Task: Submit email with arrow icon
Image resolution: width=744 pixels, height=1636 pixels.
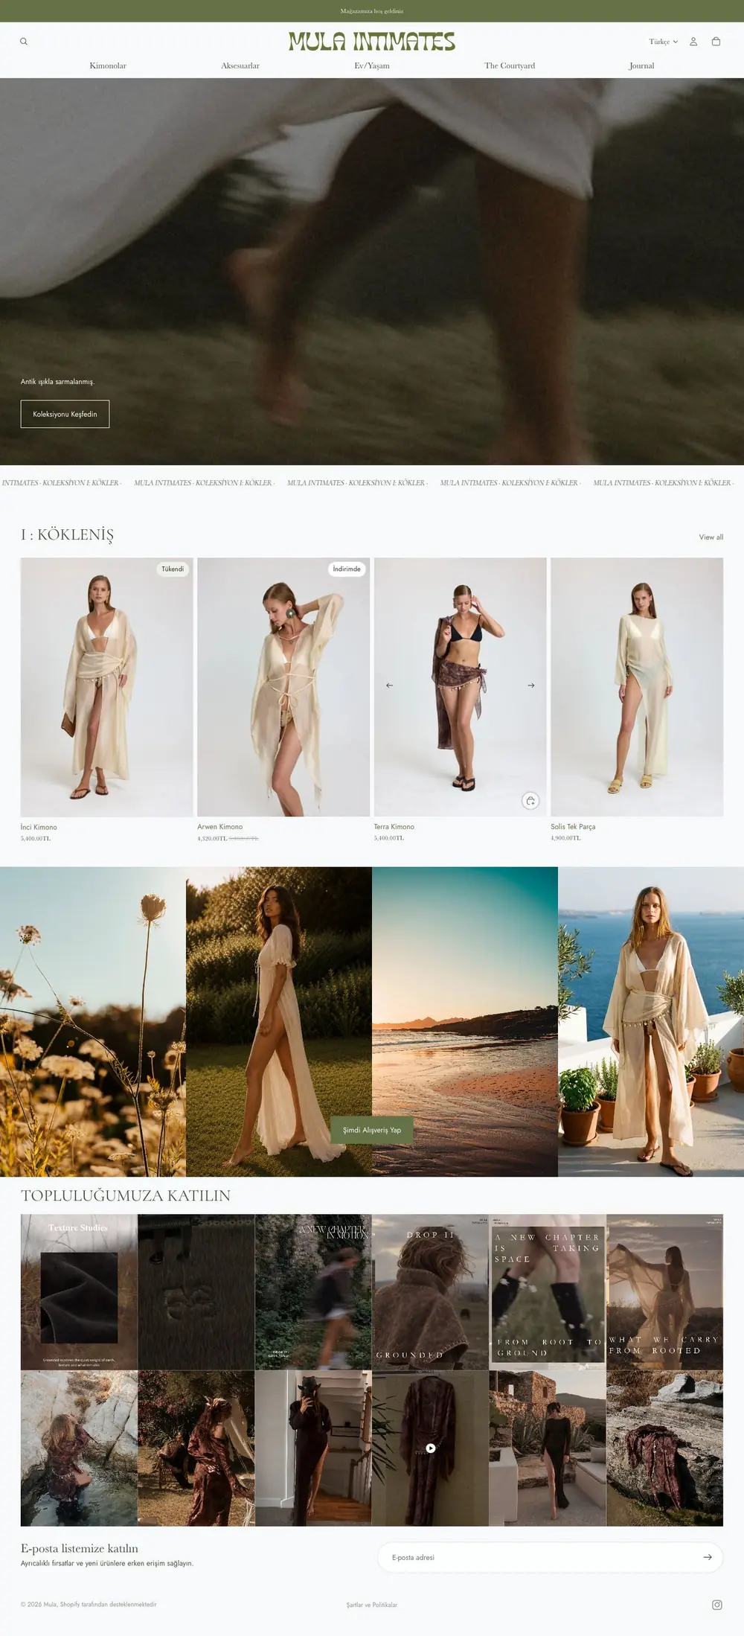Action: pyautogui.click(x=708, y=1557)
